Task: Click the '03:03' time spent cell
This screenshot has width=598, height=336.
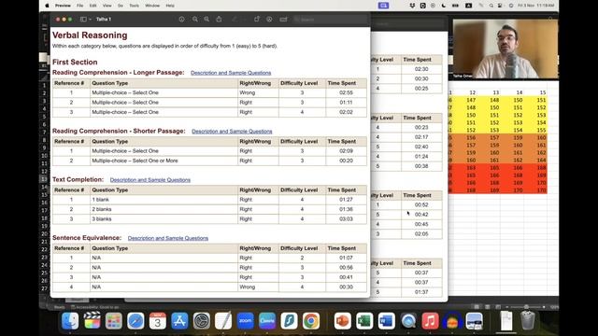Action: [x=346, y=219]
